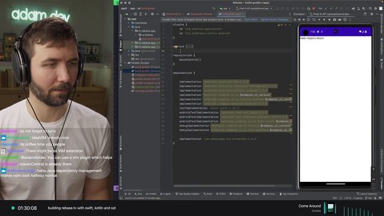This screenshot has width=384, height=216.
Task: Open Terminal tool window
Action: pos(253,194)
